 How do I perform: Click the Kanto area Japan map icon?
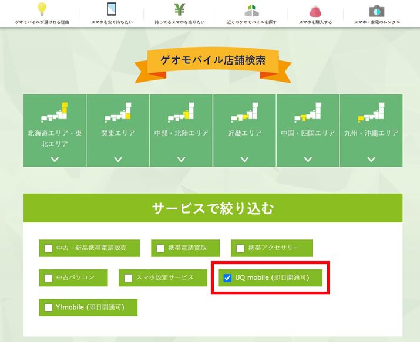tap(118, 112)
